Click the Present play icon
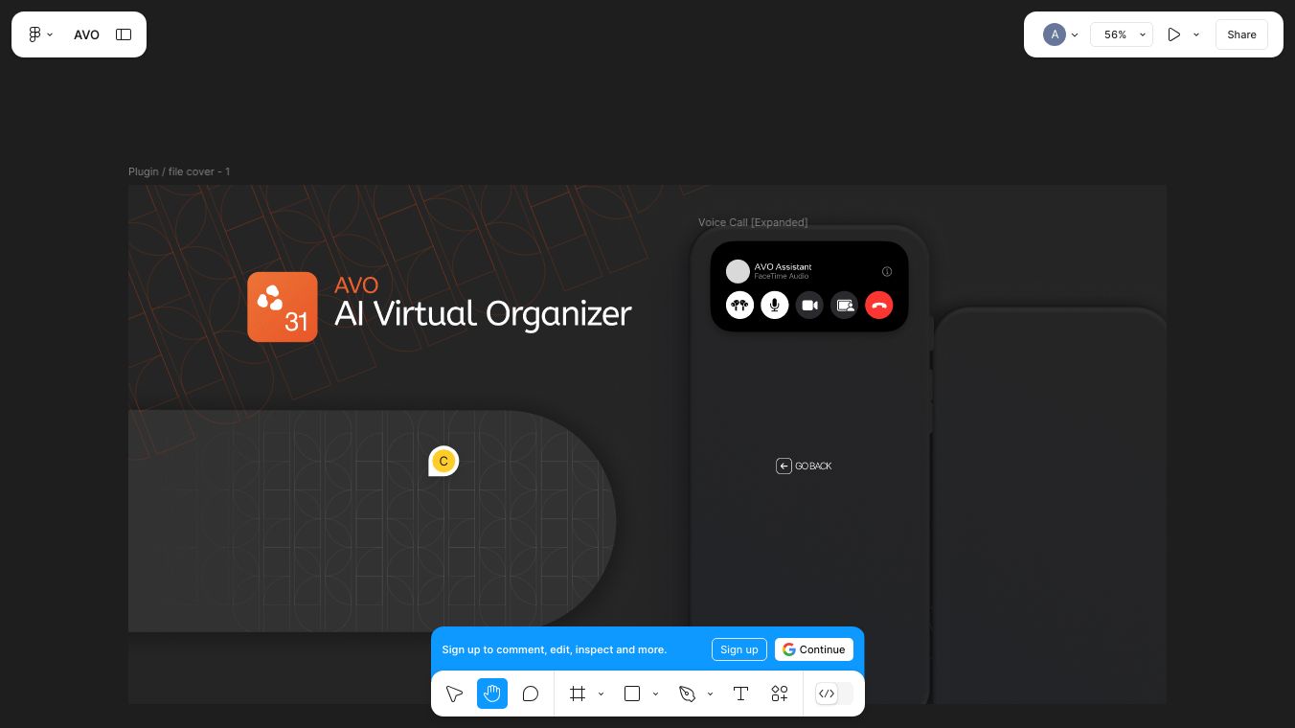 (x=1173, y=34)
